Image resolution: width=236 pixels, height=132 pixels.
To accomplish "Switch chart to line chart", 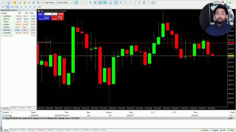I will pyautogui.click(x=81, y=3).
